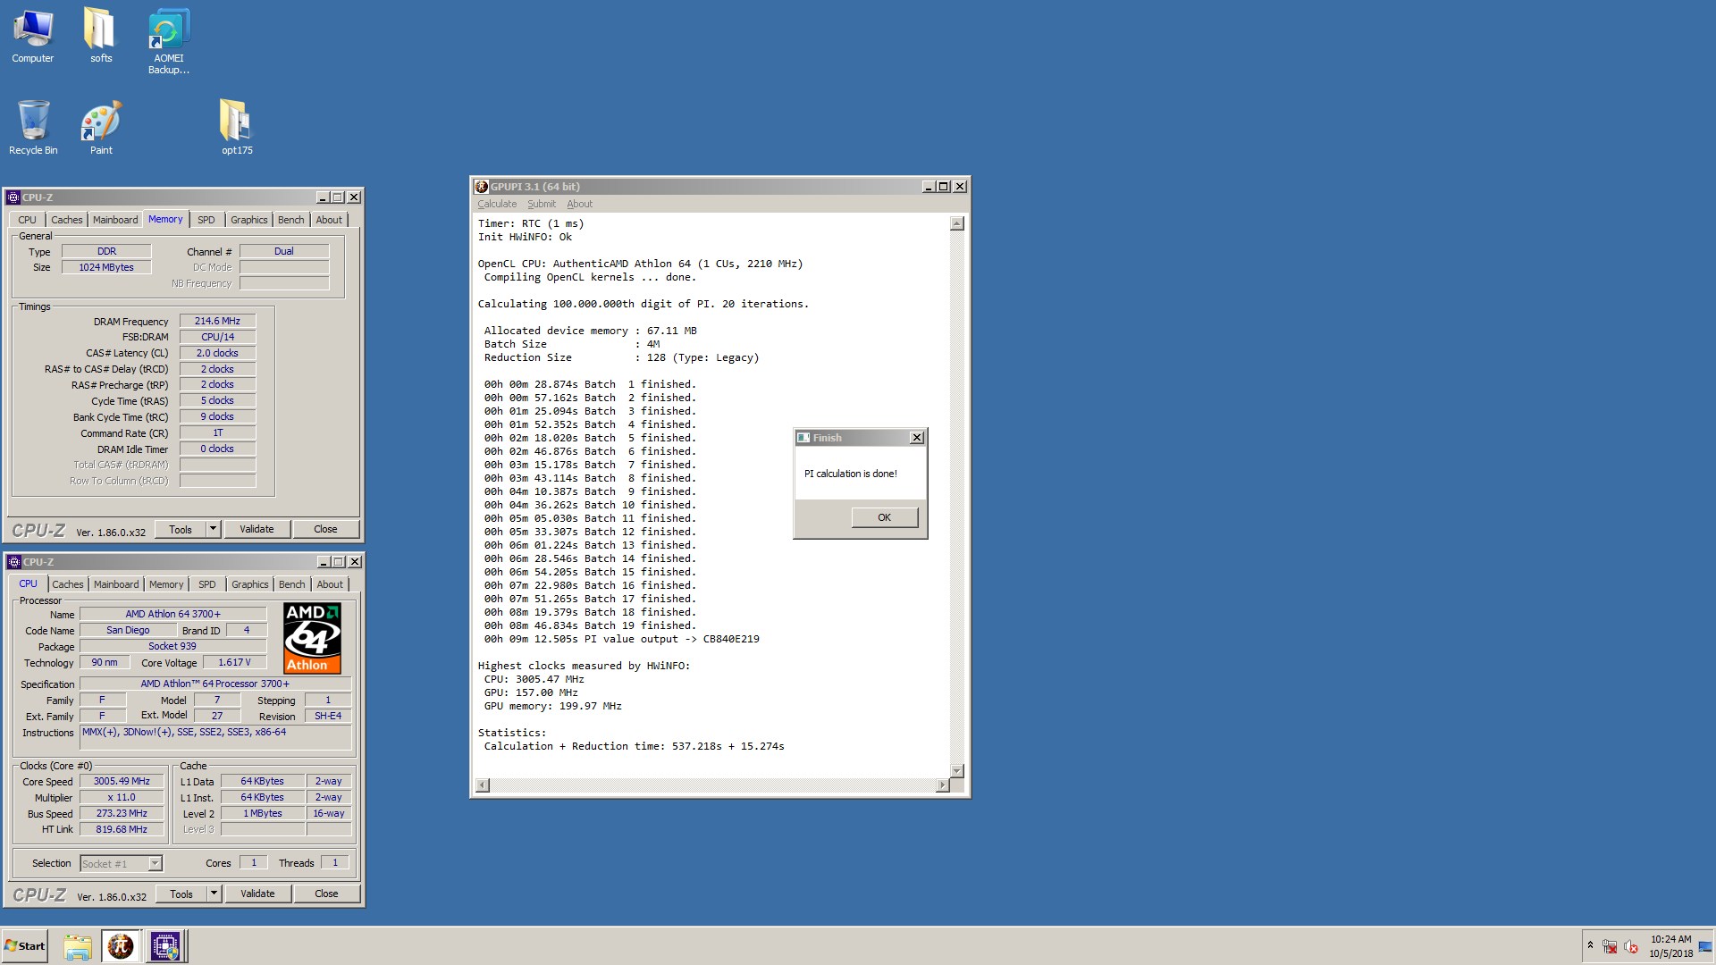
Task: Click the AMD Athlon 64 logo
Action: (x=312, y=638)
